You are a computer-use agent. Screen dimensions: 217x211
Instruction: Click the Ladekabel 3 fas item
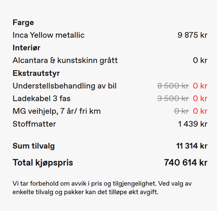(41, 98)
